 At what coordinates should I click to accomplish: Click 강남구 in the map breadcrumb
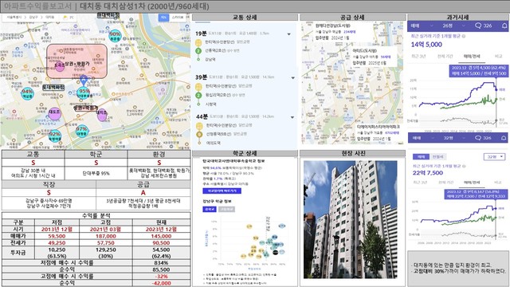pyautogui.click(x=33, y=18)
